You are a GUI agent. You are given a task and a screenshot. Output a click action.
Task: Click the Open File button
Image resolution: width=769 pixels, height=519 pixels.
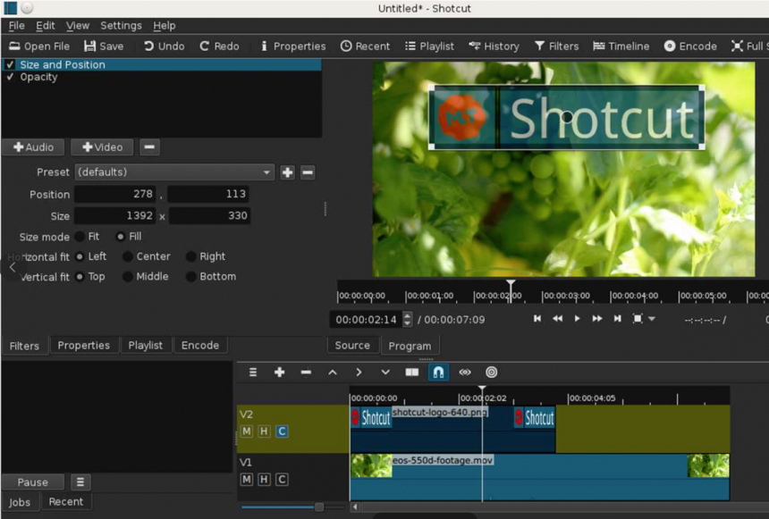(x=38, y=46)
